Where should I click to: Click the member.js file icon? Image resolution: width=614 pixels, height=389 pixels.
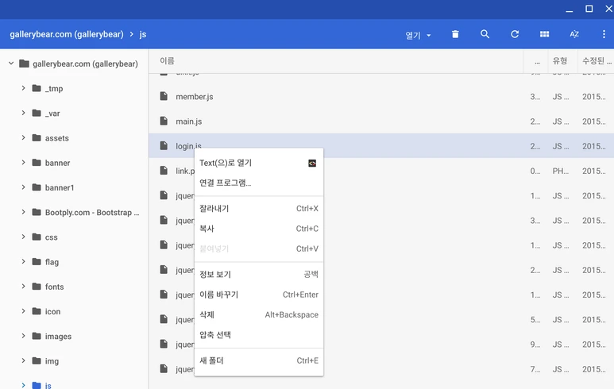pos(164,96)
